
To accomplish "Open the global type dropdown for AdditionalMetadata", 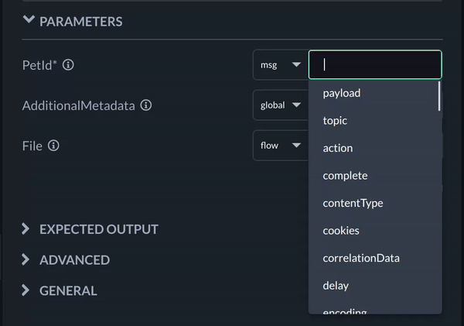I will click(280, 105).
